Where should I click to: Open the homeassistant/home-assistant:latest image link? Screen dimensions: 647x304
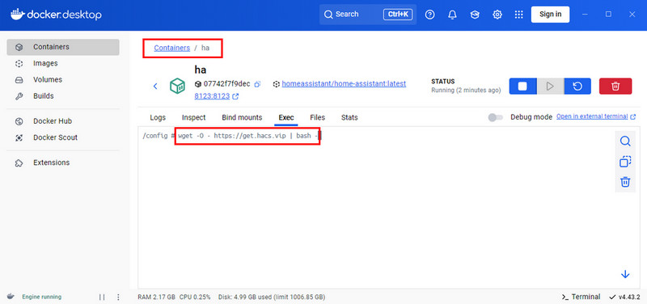[344, 84]
